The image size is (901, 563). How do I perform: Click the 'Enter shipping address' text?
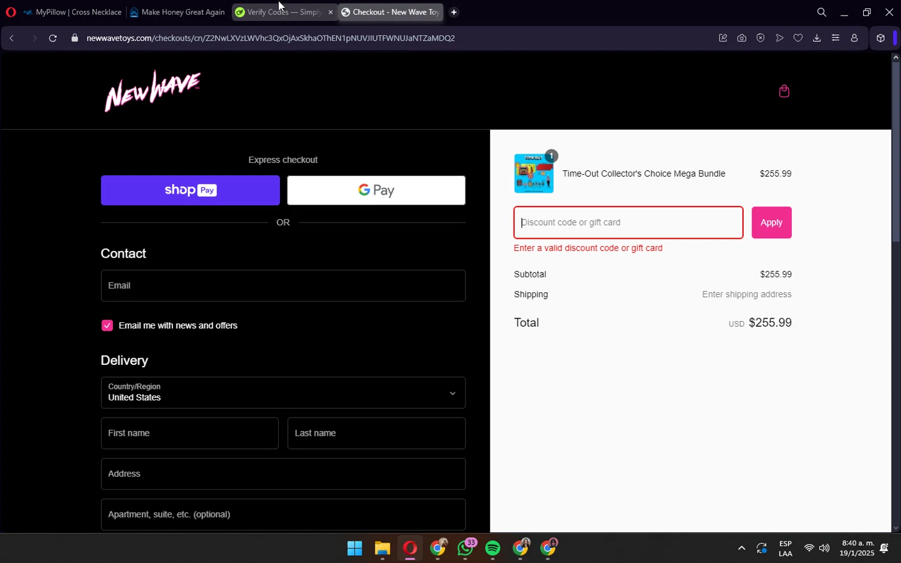click(x=747, y=294)
